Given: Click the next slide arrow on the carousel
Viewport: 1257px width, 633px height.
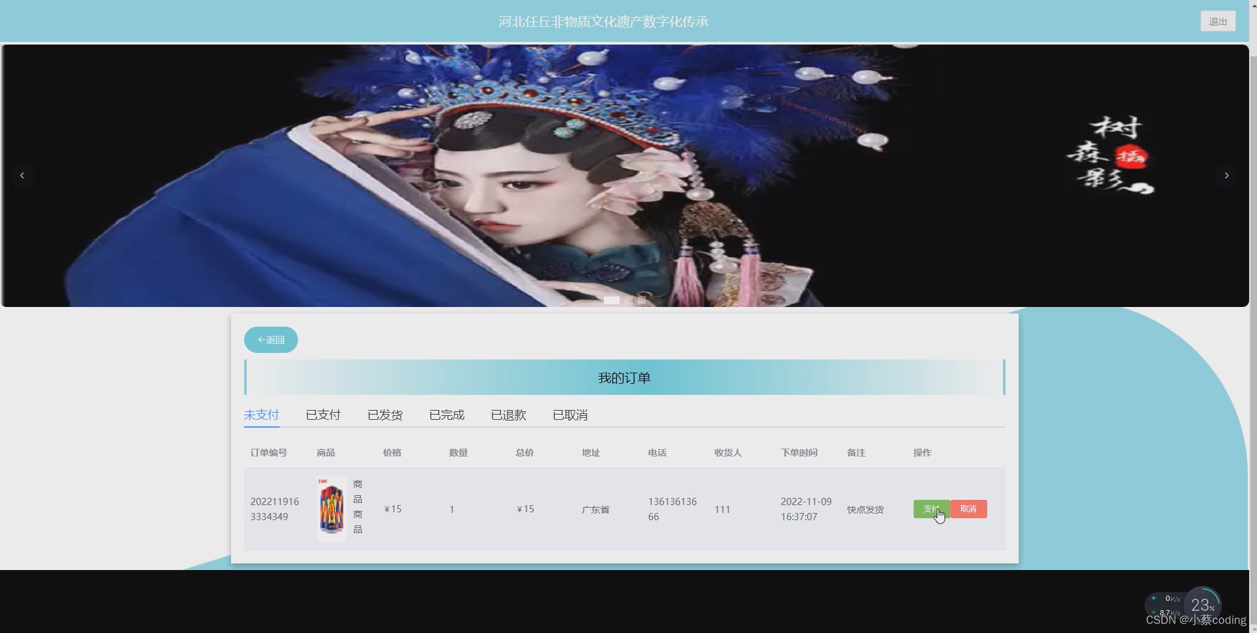Looking at the screenshot, I should point(1226,175).
